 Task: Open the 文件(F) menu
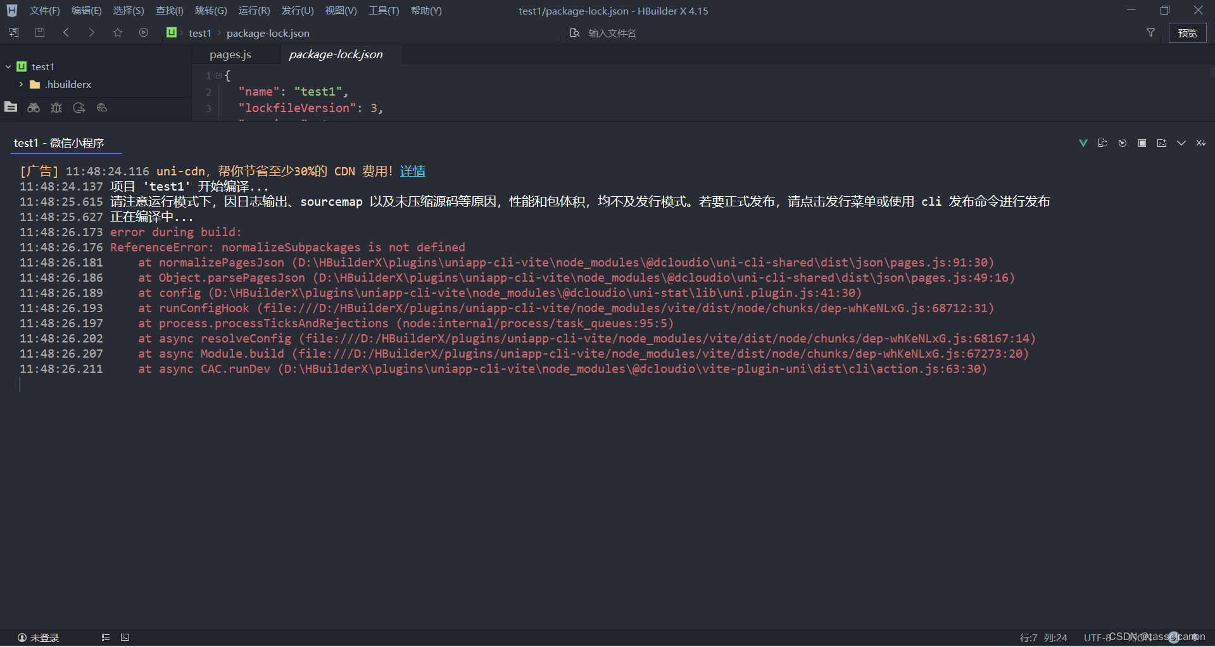(44, 11)
